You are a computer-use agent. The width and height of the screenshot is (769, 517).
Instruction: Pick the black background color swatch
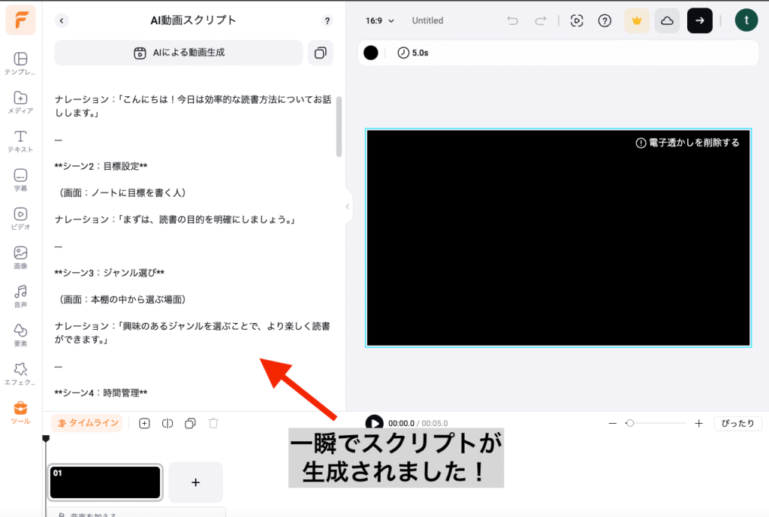point(371,53)
